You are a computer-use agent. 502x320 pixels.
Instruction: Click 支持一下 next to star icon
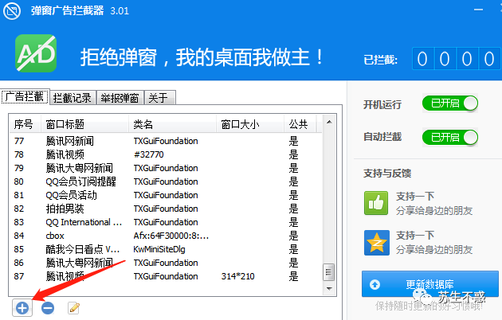tap(415, 236)
